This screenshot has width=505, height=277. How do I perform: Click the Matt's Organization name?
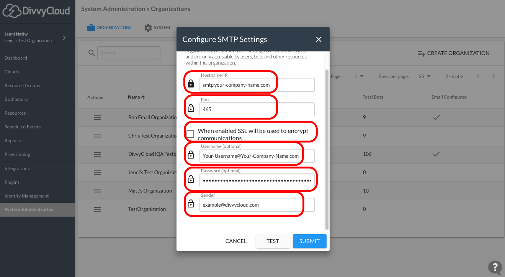pyautogui.click(x=150, y=191)
